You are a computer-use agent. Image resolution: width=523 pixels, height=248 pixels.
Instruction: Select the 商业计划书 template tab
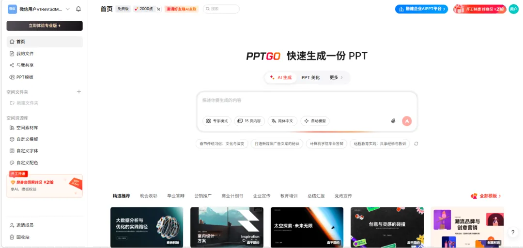[232, 196]
